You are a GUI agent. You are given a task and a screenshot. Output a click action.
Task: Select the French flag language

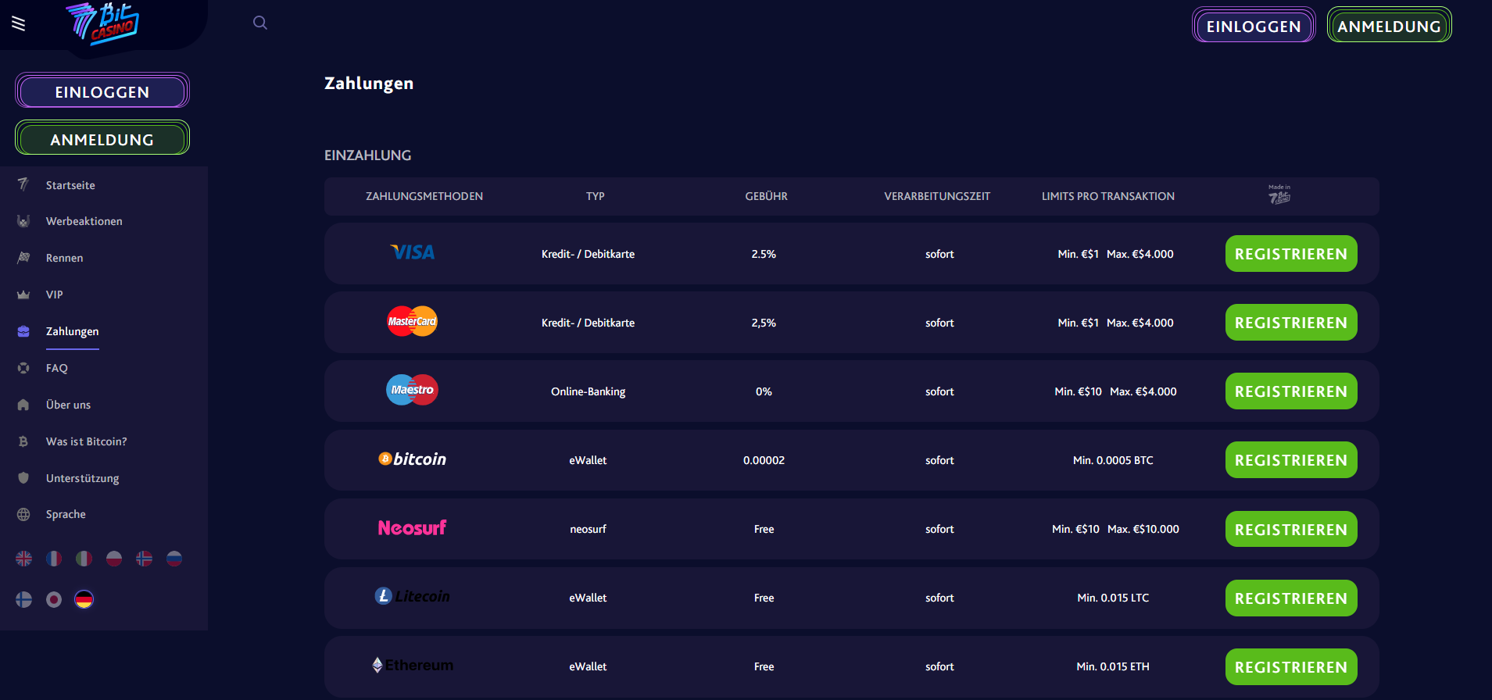tap(54, 559)
